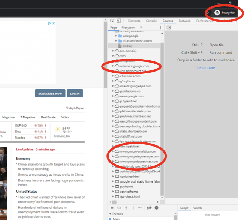
Task: Select the Filesystem navigator tab
Action: click(x=129, y=28)
